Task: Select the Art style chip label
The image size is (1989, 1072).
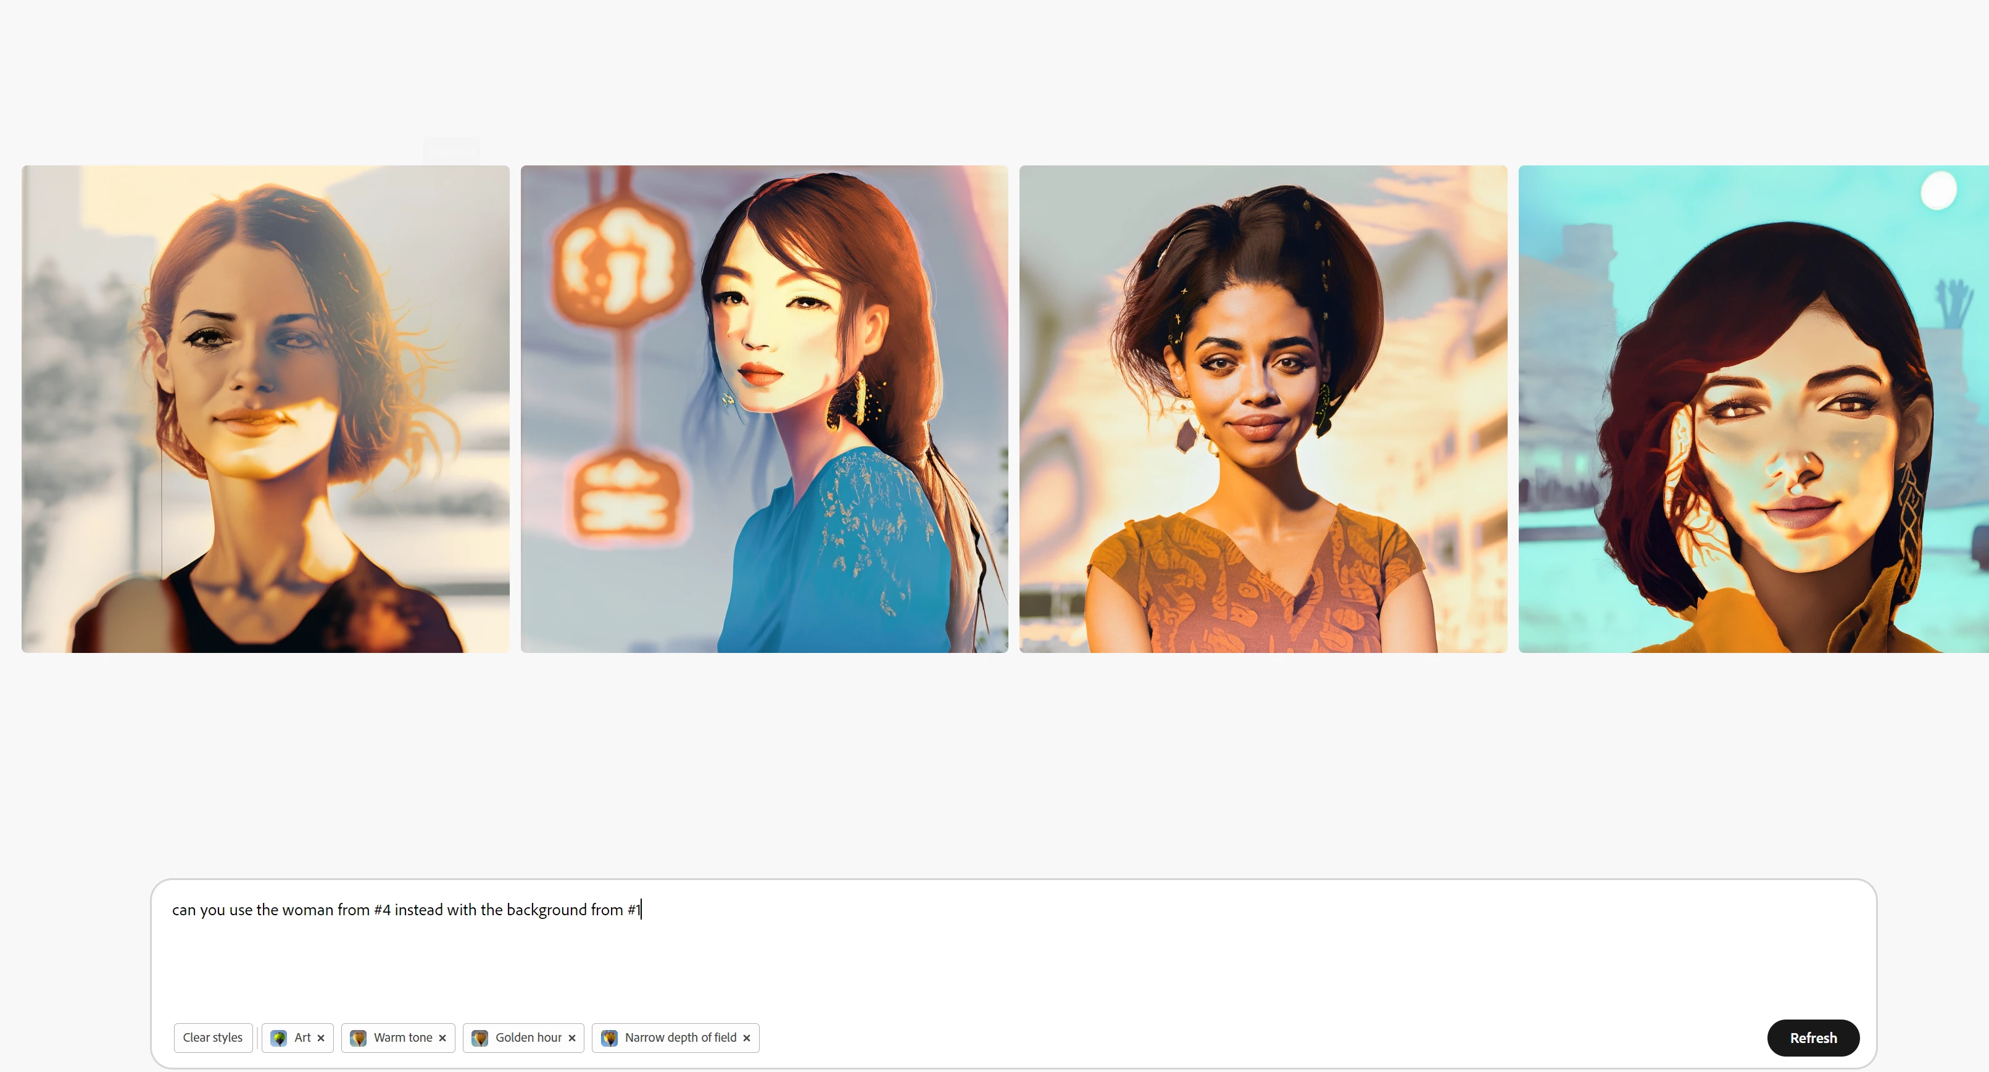Action: (302, 1038)
